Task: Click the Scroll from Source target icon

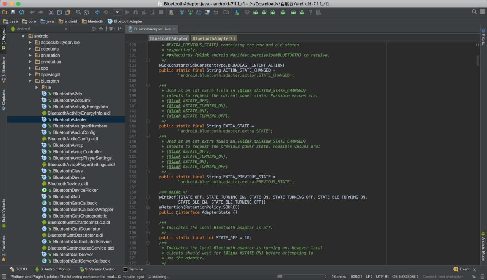Action: (x=94, y=29)
